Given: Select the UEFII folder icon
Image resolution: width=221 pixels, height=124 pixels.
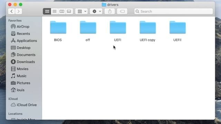Looking at the screenshot, I should (x=177, y=28).
